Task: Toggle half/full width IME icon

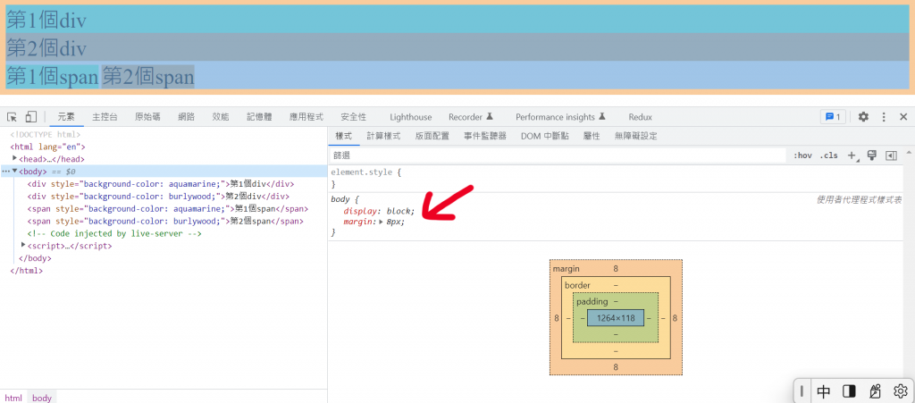Action: coord(849,390)
